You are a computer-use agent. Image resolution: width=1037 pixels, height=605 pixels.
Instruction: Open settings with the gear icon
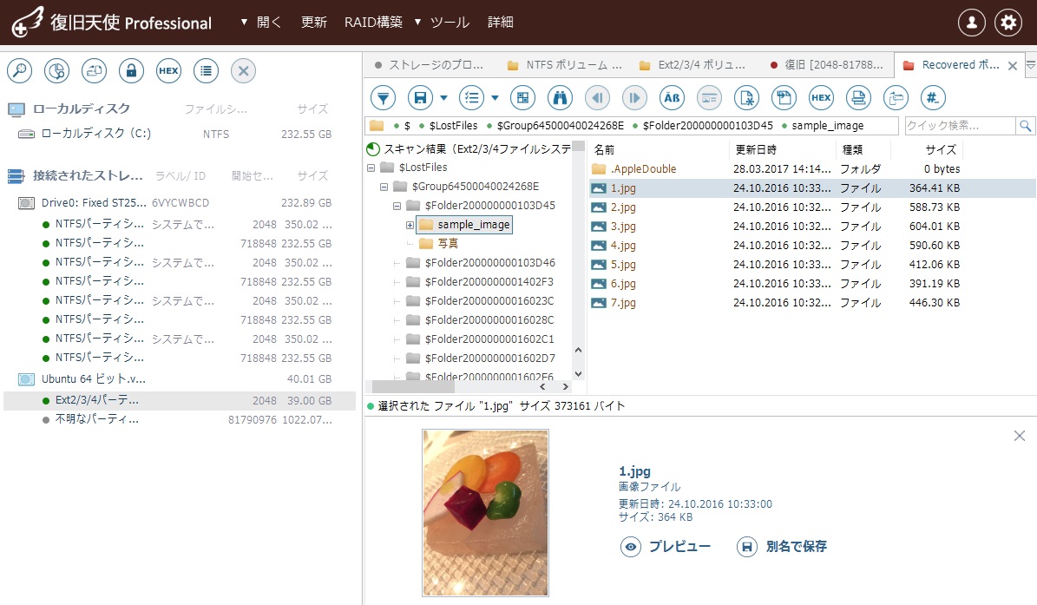click(1008, 23)
